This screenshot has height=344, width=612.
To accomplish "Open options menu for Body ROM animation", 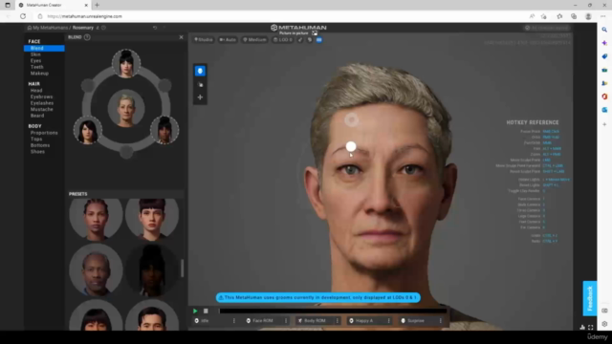I will [x=338, y=321].
